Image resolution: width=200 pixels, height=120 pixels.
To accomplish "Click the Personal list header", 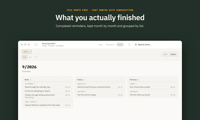I will 152,80.
